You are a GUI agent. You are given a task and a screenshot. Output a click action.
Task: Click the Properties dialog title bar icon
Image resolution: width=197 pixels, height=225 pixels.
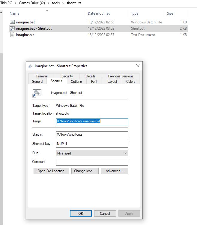coord(31,66)
